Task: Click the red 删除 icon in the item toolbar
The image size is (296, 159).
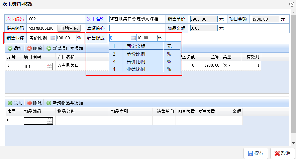Action: pyautogui.click(x=29, y=103)
